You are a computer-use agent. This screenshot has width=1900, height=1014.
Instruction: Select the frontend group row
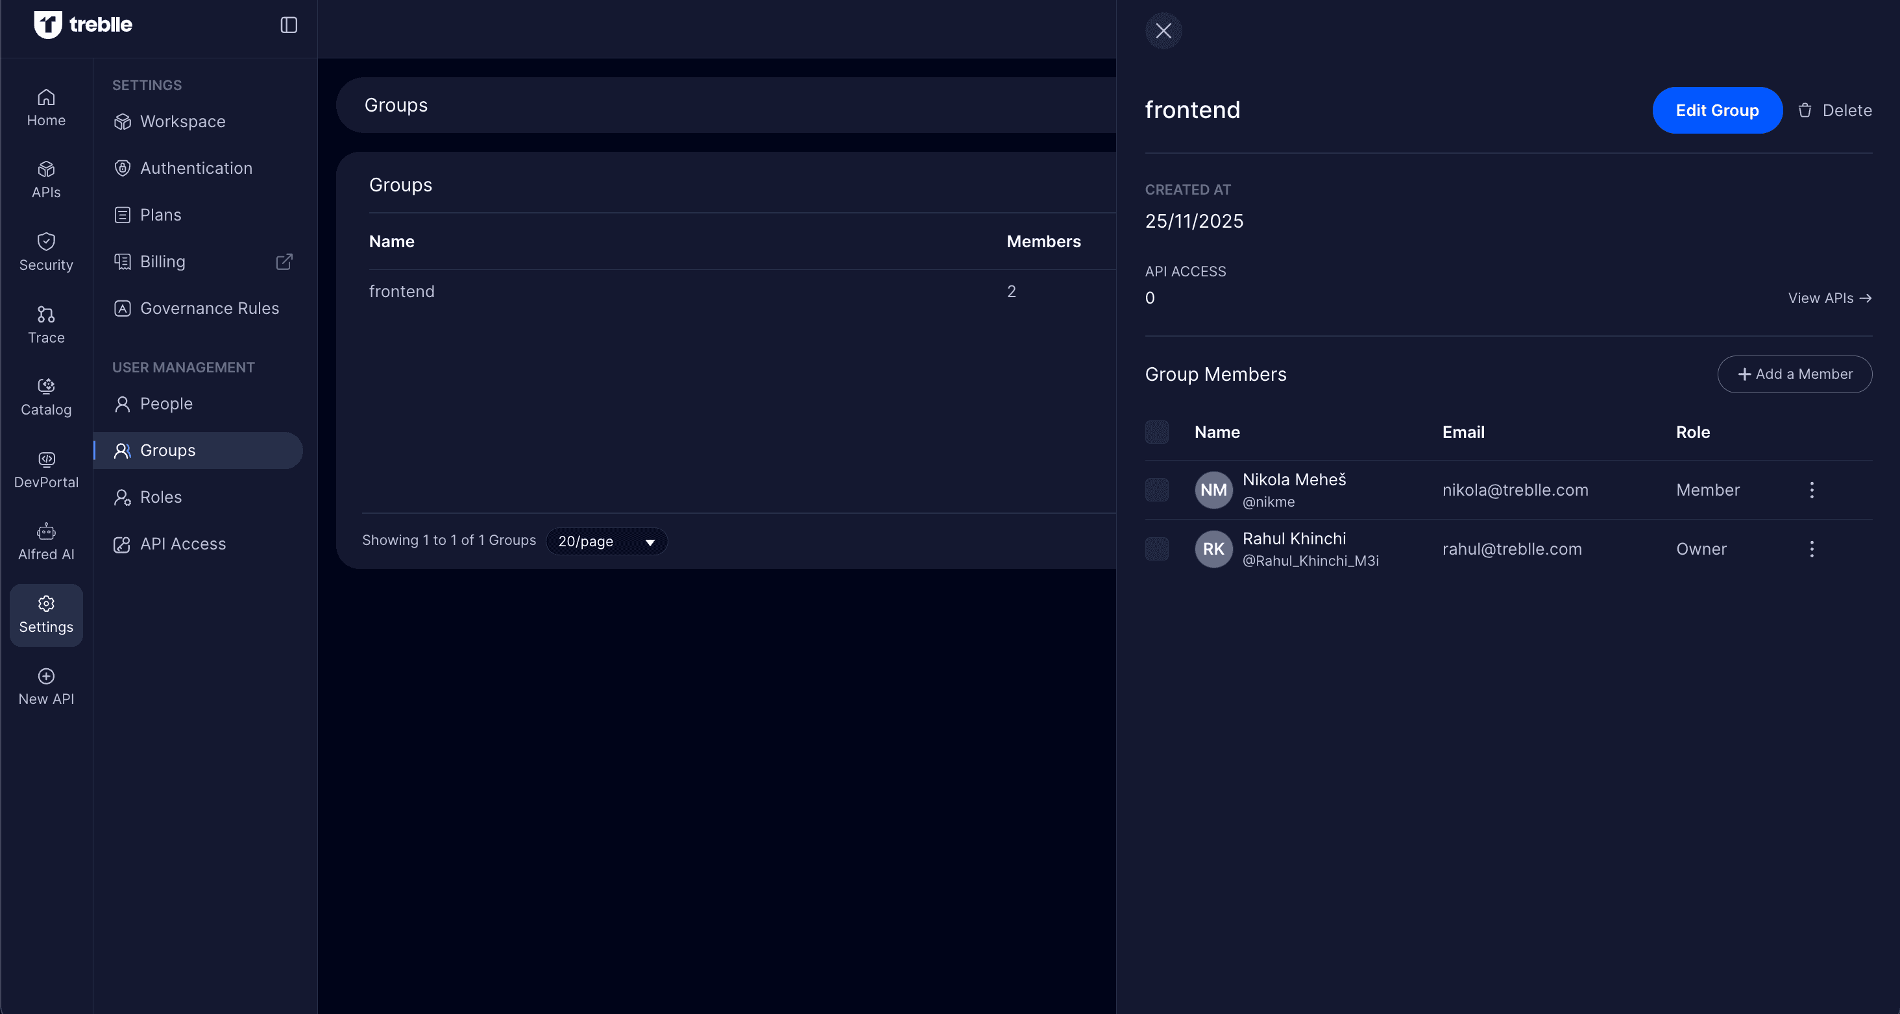(401, 291)
